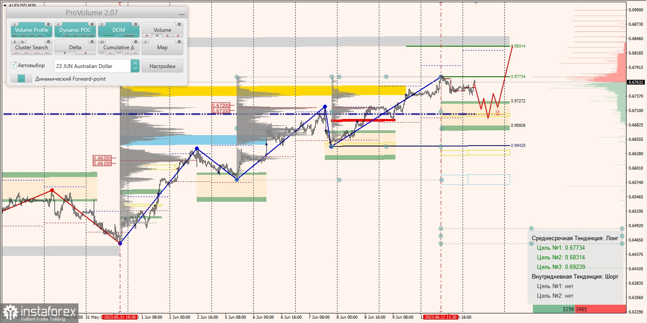This screenshot has height=323, width=647.
Task: Open Delta settings gear
Action: (x=92, y=42)
